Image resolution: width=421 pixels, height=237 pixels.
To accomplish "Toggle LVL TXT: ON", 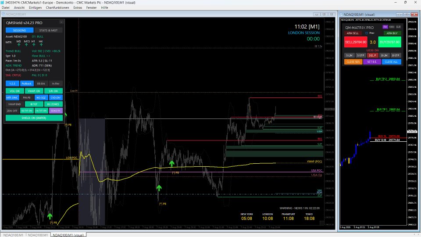I will 41,111.
